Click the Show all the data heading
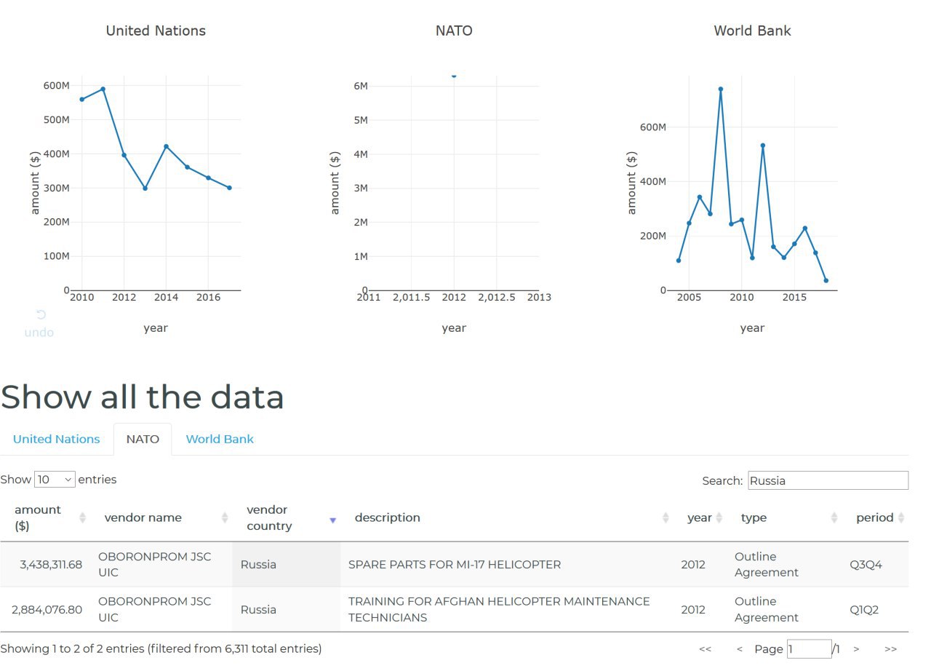 click(143, 397)
